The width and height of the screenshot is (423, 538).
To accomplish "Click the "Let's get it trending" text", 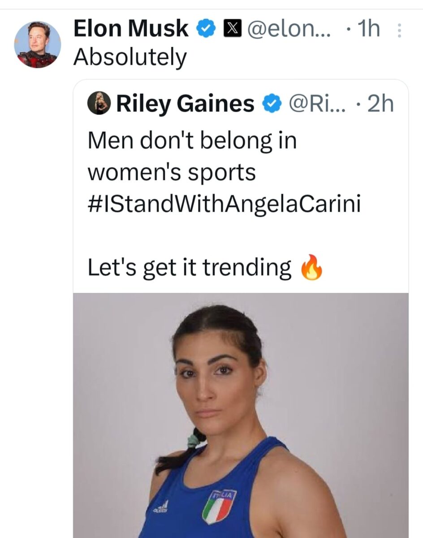I will [190, 268].
